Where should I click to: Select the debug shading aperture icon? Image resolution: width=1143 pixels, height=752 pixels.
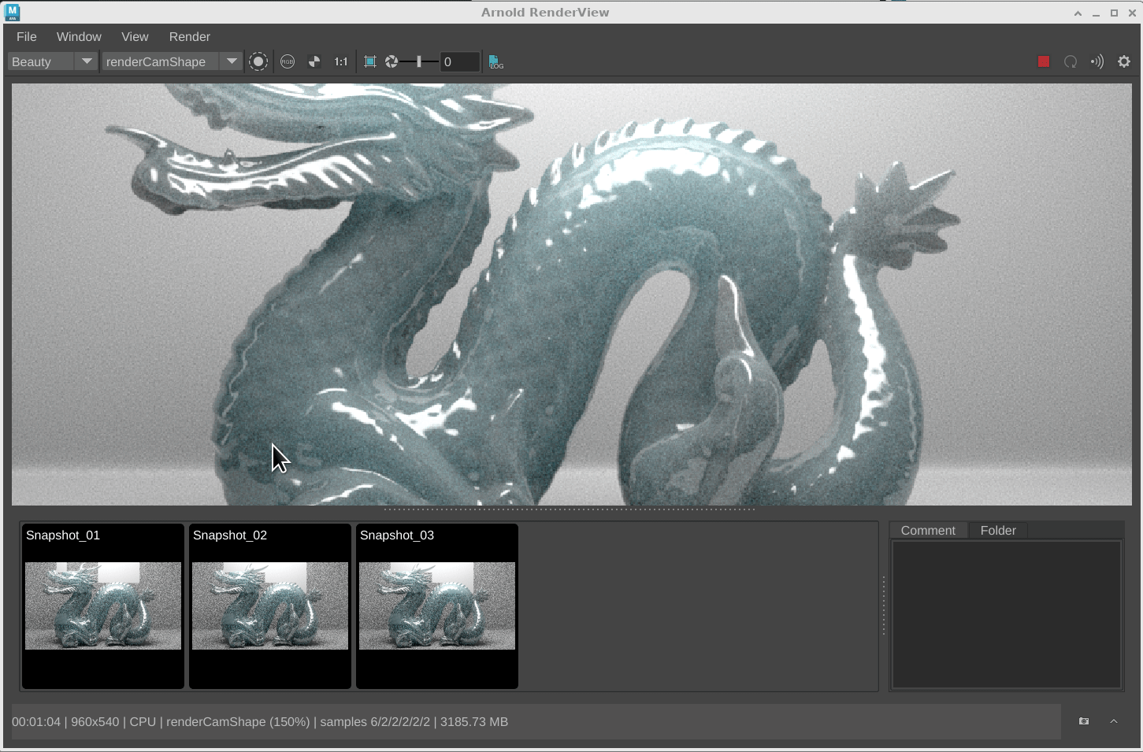pos(392,61)
